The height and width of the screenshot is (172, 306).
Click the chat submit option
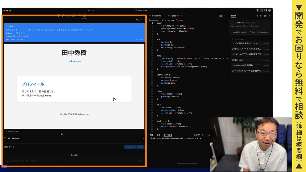(252, 32)
